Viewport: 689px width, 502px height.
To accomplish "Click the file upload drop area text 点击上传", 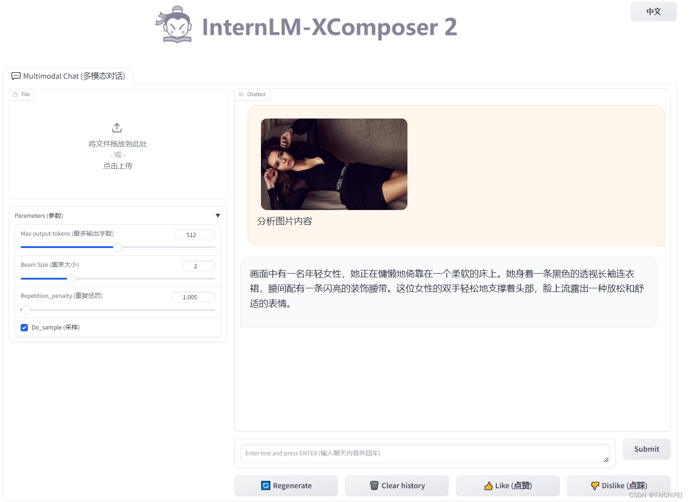I will pyautogui.click(x=118, y=166).
